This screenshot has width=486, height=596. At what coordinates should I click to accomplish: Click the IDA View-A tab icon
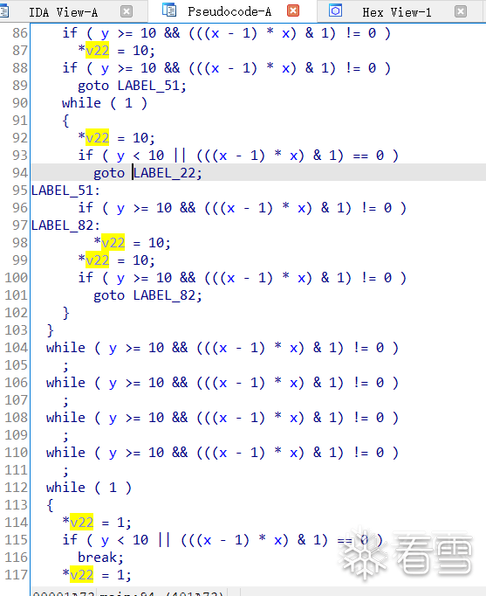point(4,11)
